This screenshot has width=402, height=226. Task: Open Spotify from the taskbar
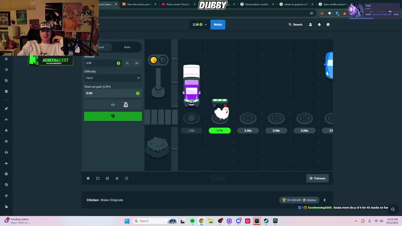tap(192, 221)
